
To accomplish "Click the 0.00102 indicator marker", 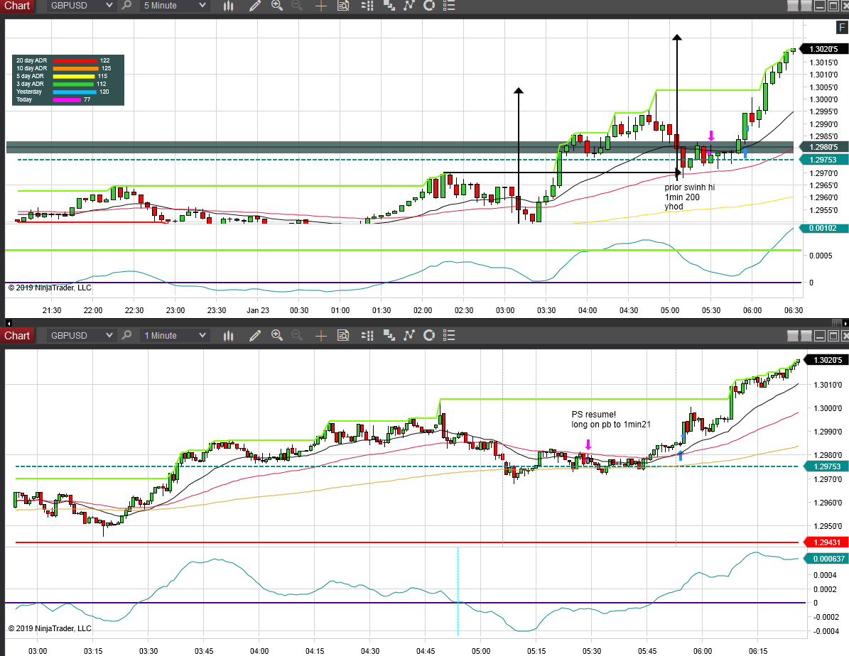I will 823,229.
